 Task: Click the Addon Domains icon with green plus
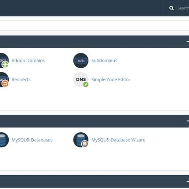click(4, 60)
